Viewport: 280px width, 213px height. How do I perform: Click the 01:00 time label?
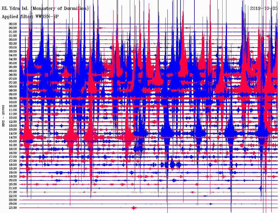13,32
